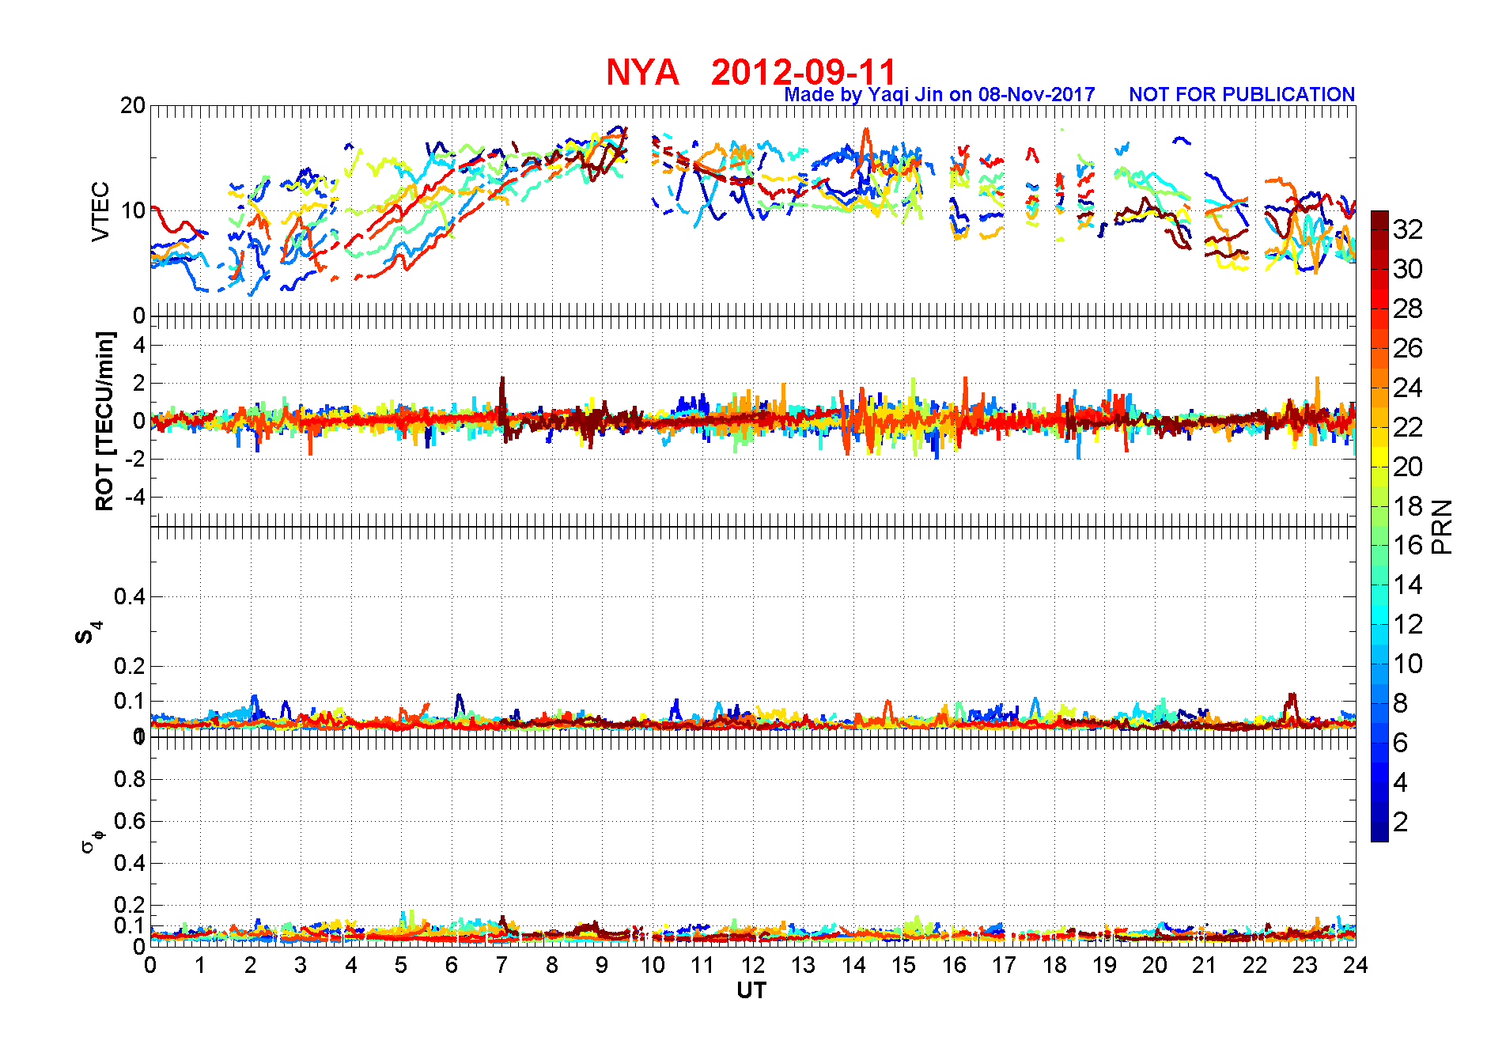Click the ROT axis tick "-2"

pyautogui.click(x=134, y=459)
